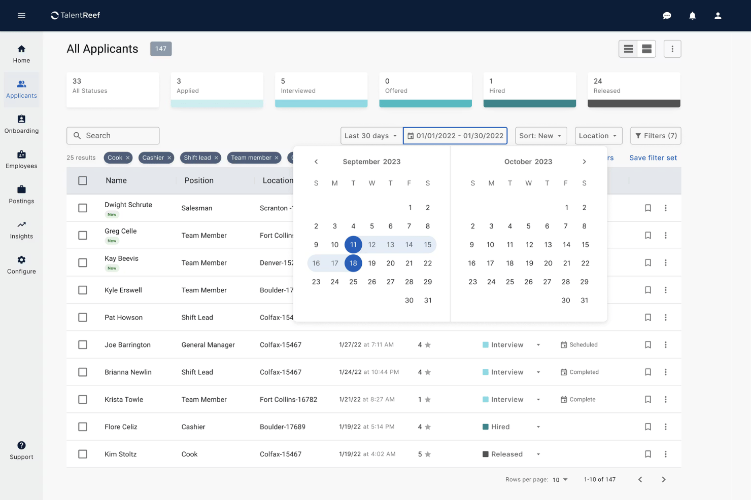Go to next month in calendar
The image size is (751, 500).
point(584,162)
